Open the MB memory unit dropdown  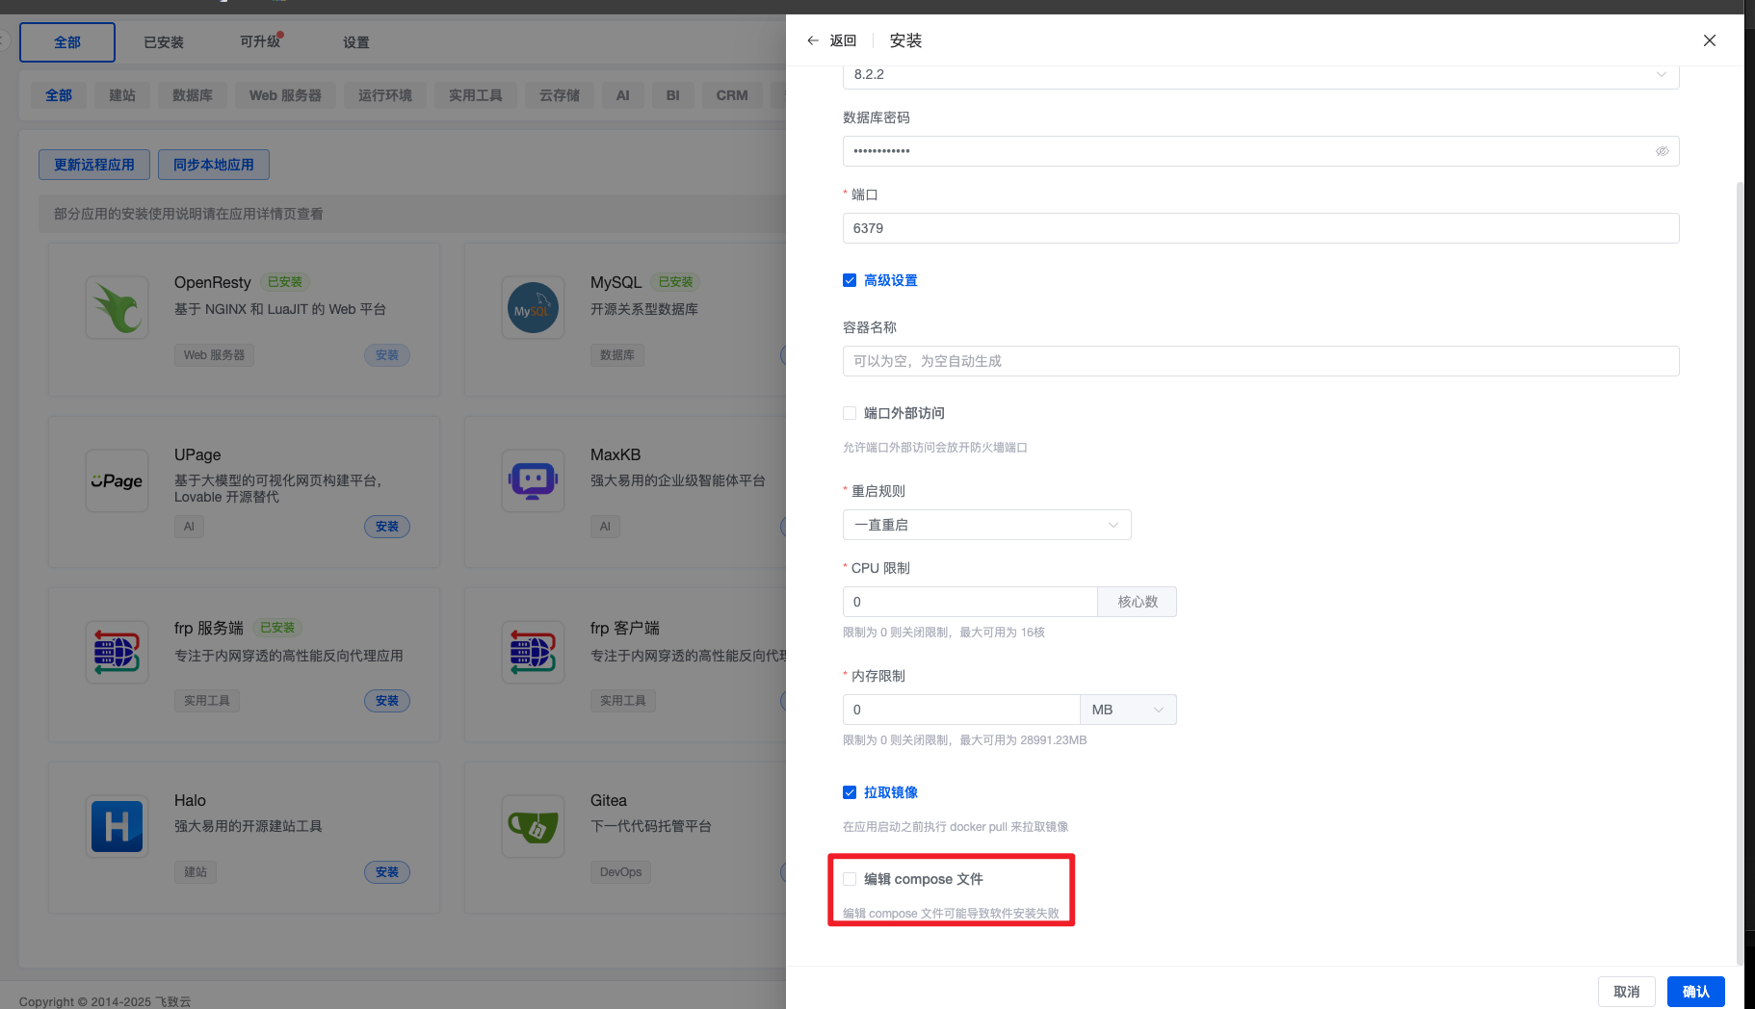click(1127, 710)
